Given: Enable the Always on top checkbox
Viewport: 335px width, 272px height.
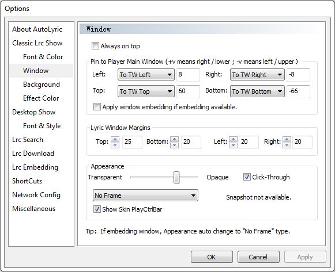Looking at the screenshot, I should [95, 46].
